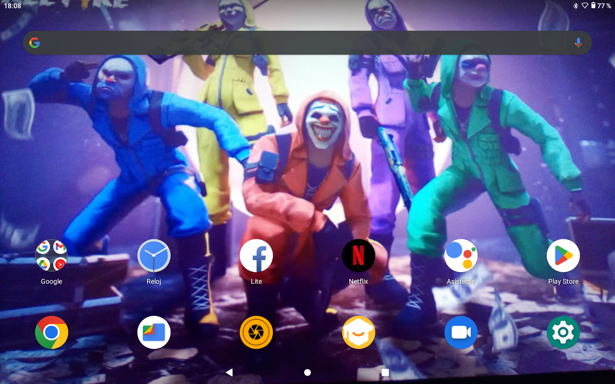Tap the Google G logo in search bar
This screenshot has height=384, width=615.
tap(34, 43)
